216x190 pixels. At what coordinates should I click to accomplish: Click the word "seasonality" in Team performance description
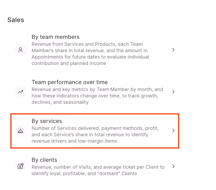pyautogui.click(x=76, y=102)
